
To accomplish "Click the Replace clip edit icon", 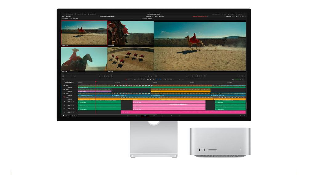I will (144, 79).
